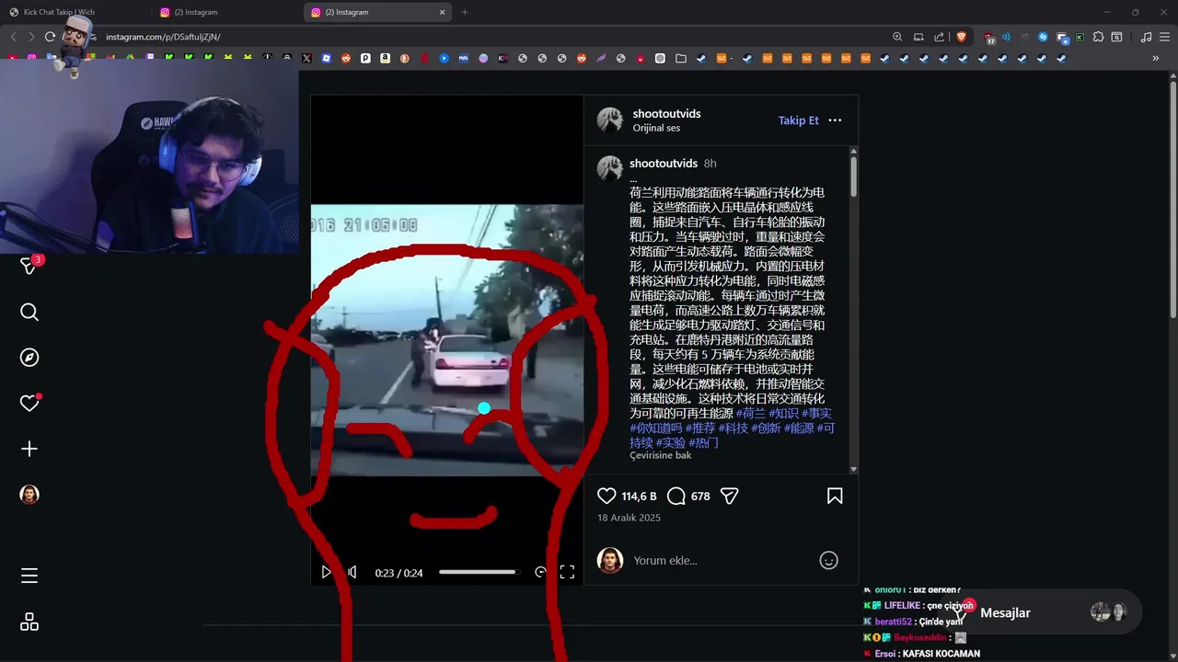The width and height of the screenshot is (1178, 662).
Task: Open the Explore compass icon
Action: click(29, 358)
